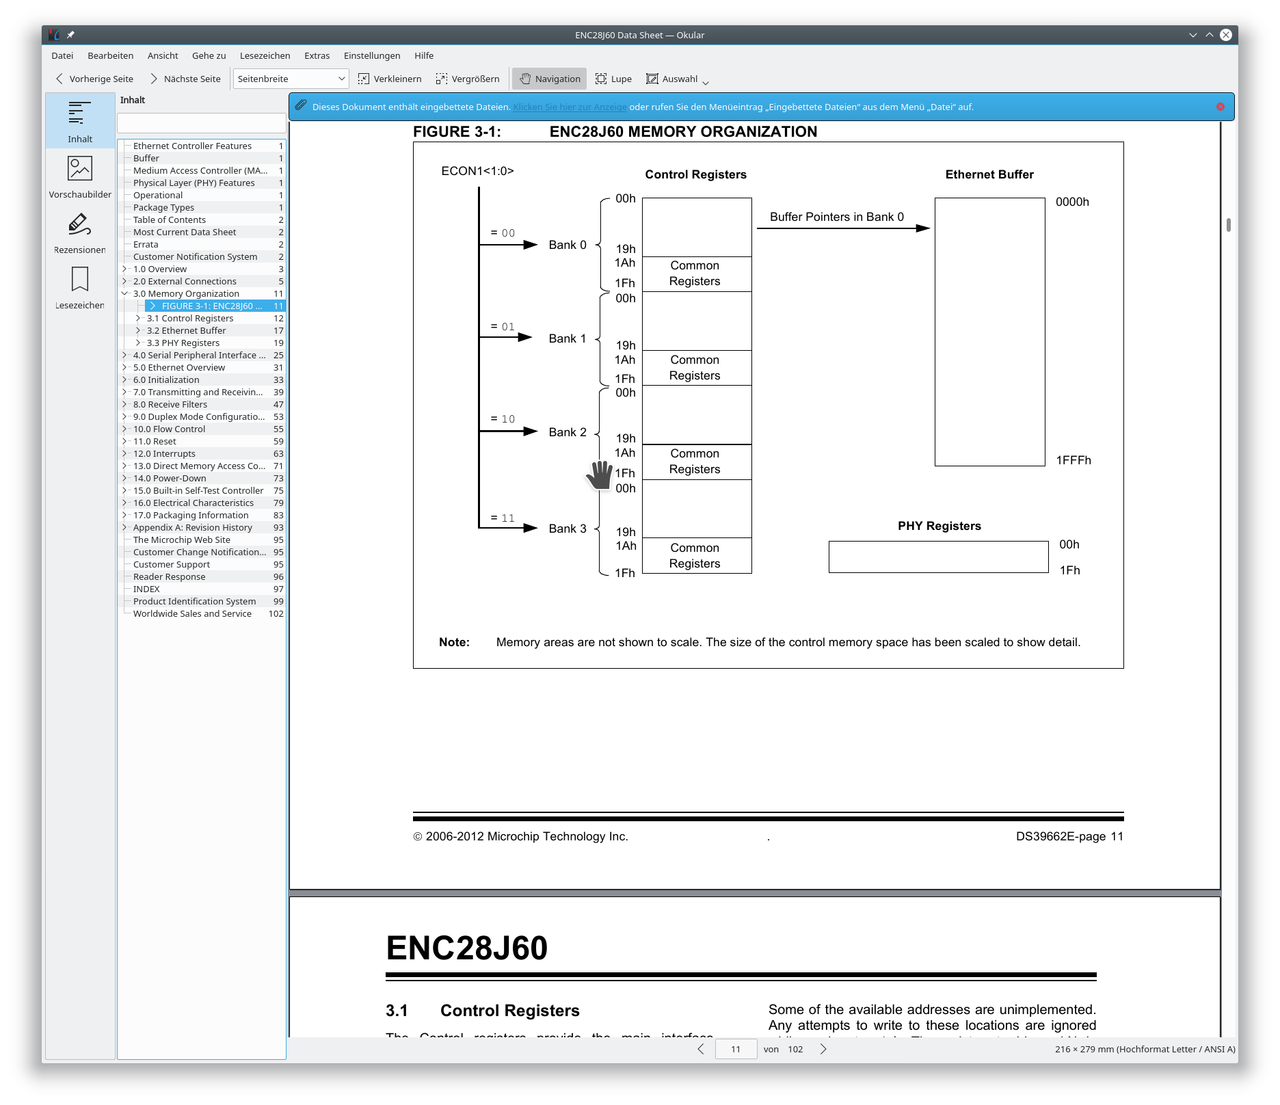The image size is (1280, 1105).
Task: Collapse 3.0 Memory Organization node
Action: point(124,293)
